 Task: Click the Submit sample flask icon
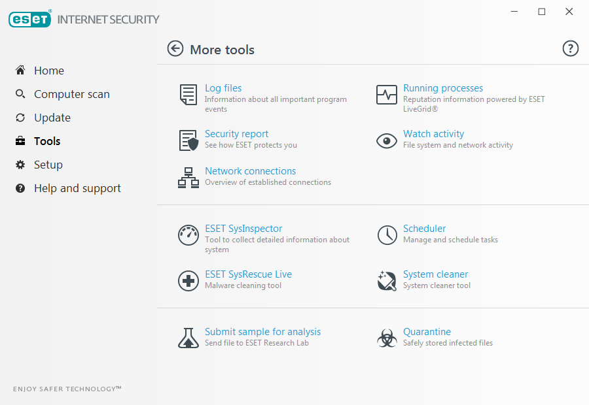188,338
